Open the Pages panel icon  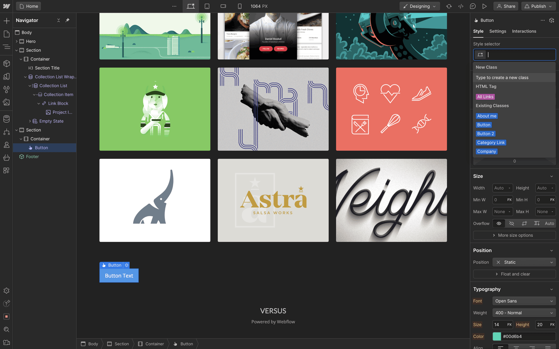[x=6, y=34]
